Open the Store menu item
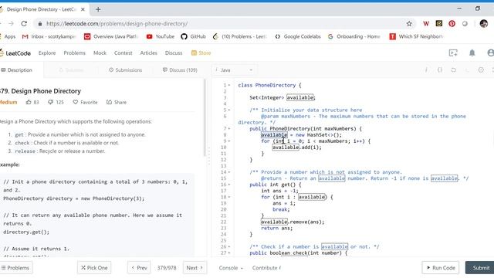The image size is (494, 278). pos(201,53)
